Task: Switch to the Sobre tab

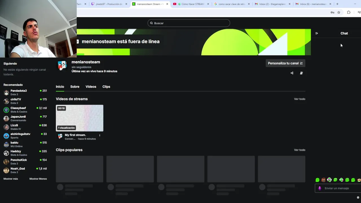Action: click(x=75, y=87)
